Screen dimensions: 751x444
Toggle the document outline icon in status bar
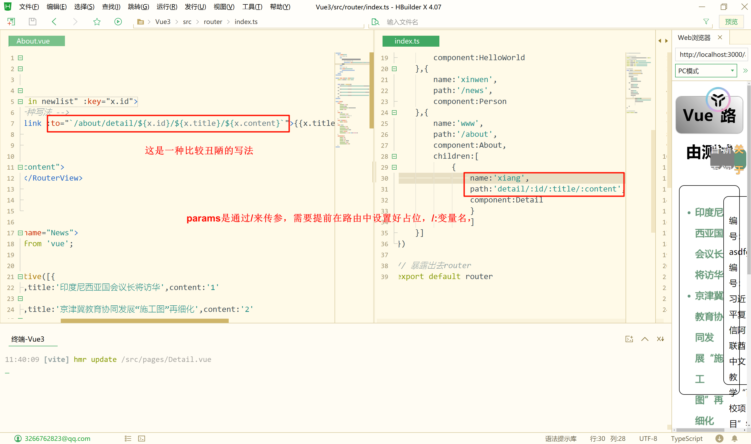click(x=128, y=438)
